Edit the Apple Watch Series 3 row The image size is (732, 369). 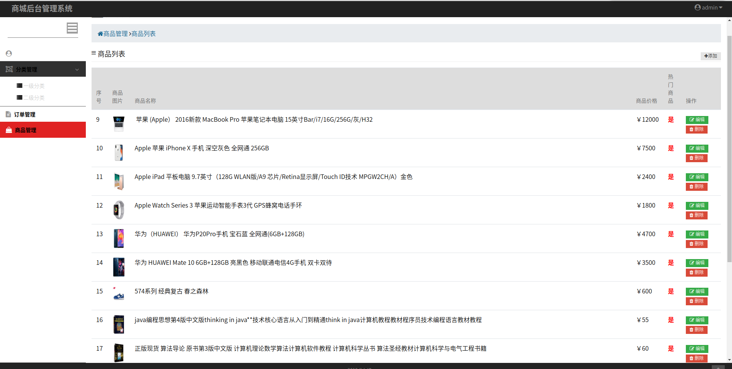[x=697, y=206]
